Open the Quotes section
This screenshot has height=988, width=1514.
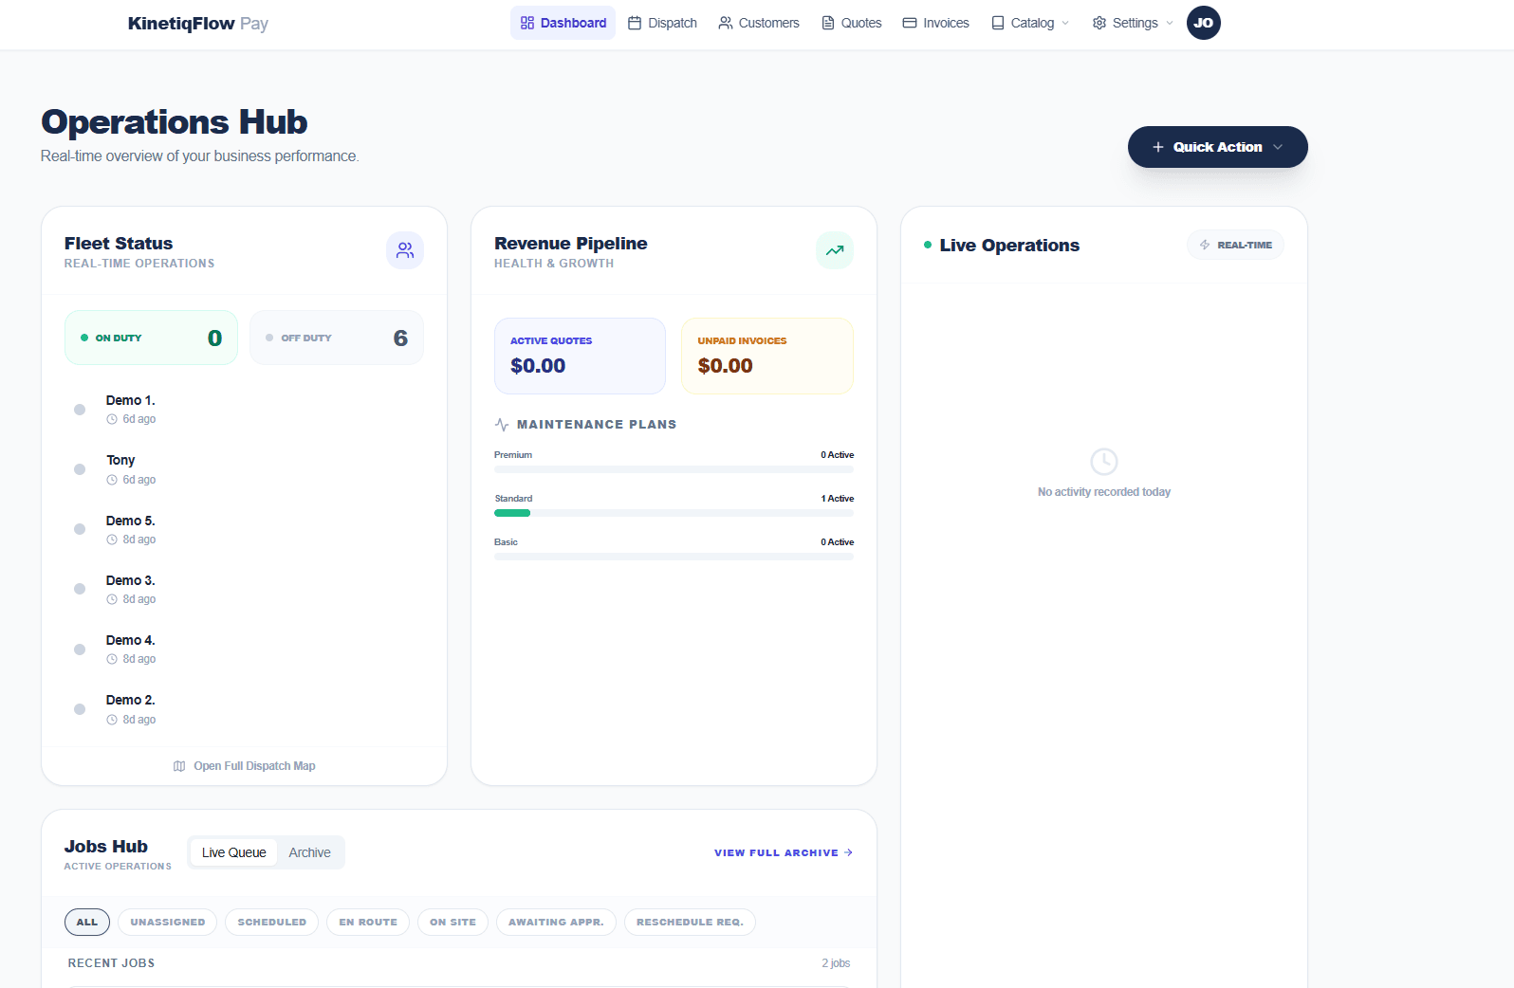(x=851, y=23)
